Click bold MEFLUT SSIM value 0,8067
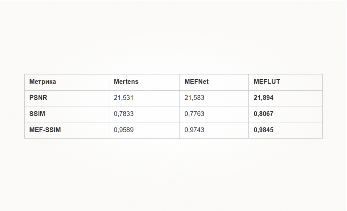The height and width of the screenshot is (211, 347). click(263, 114)
